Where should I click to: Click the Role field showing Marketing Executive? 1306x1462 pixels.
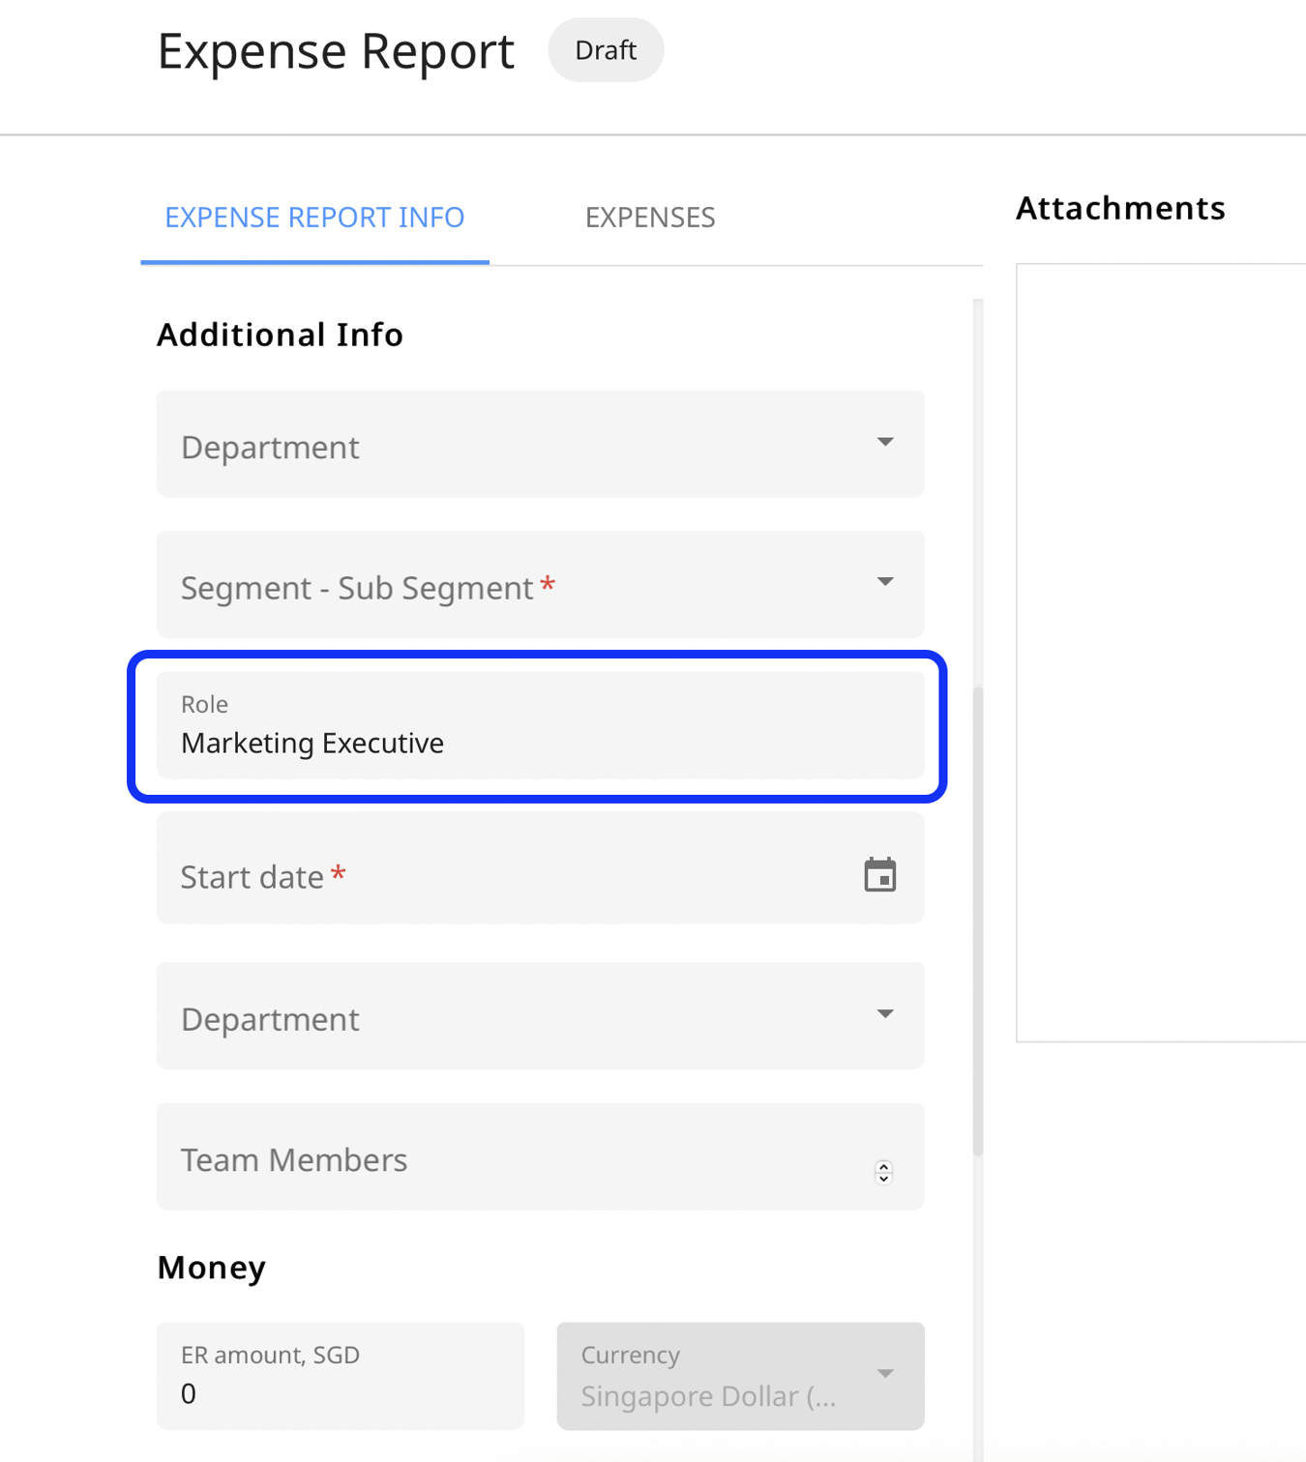tap(539, 727)
